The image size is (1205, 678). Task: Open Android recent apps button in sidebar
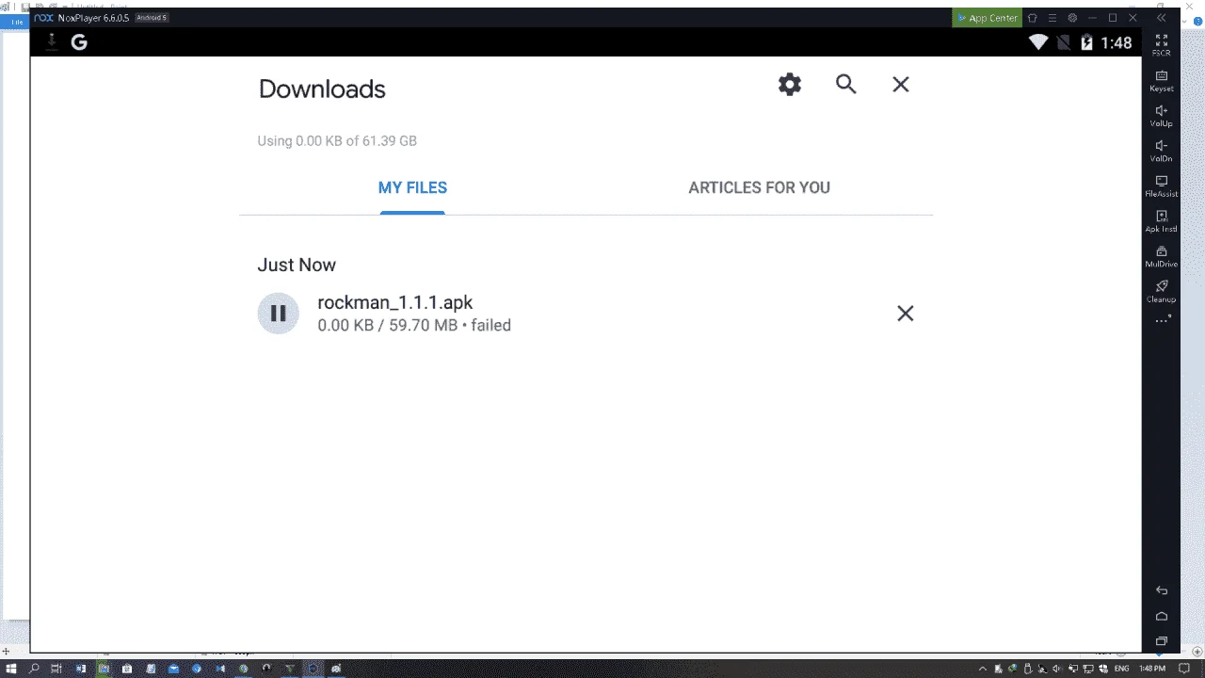[1161, 641]
